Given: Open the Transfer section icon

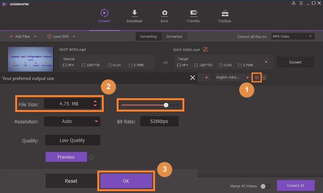Looking at the screenshot, I should pyautogui.click(x=193, y=13).
